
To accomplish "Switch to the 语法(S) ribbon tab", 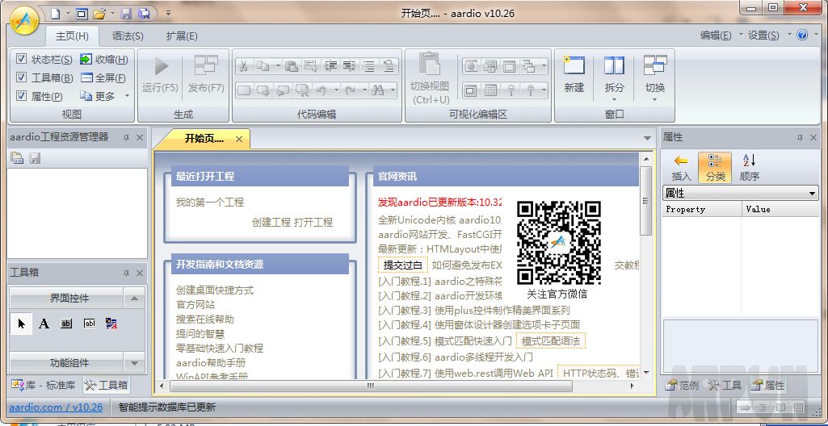I will pyautogui.click(x=128, y=35).
